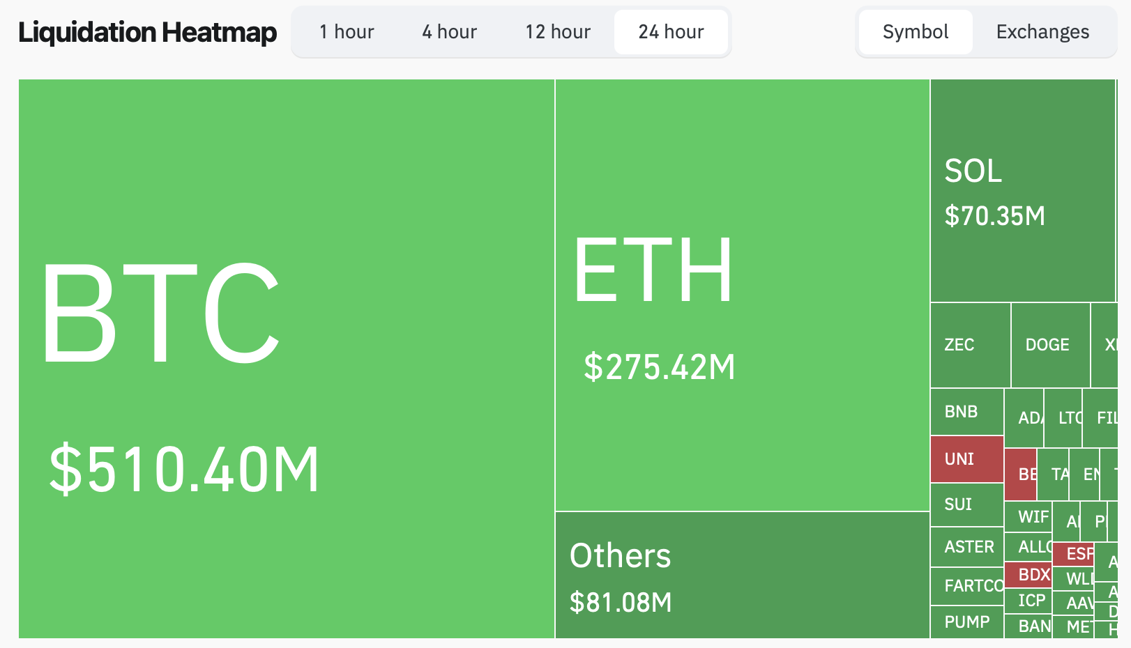Select the SOL $70.35M tile

tap(1022, 190)
